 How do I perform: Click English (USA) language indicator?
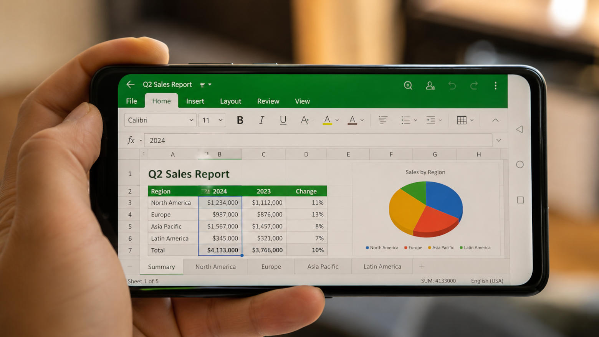coord(487,281)
